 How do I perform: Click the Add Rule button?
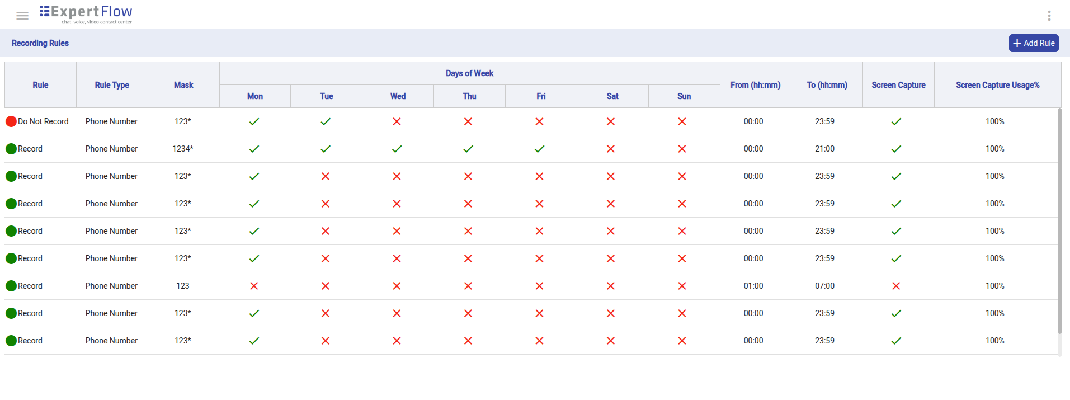(x=1033, y=43)
